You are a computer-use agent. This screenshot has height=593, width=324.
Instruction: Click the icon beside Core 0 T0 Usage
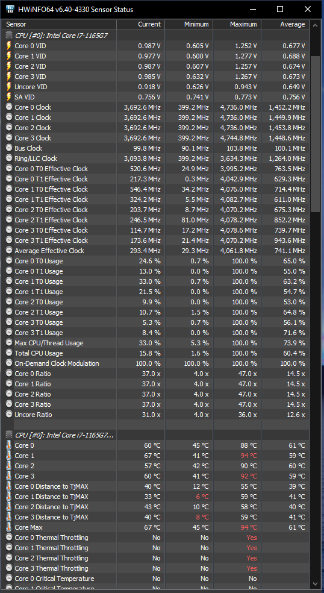pyautogui.click(x=9, y=260)
